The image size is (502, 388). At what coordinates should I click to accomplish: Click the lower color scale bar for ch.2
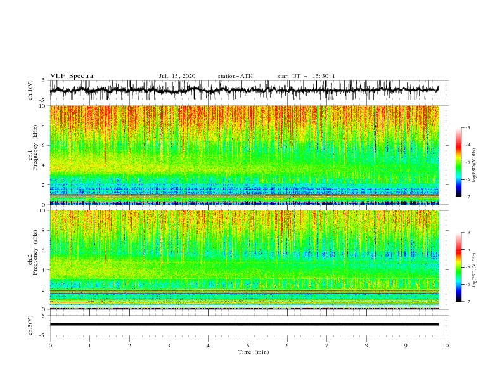point(458,267)
